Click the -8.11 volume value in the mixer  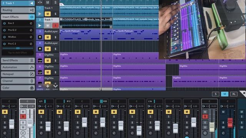coord(49,106)
